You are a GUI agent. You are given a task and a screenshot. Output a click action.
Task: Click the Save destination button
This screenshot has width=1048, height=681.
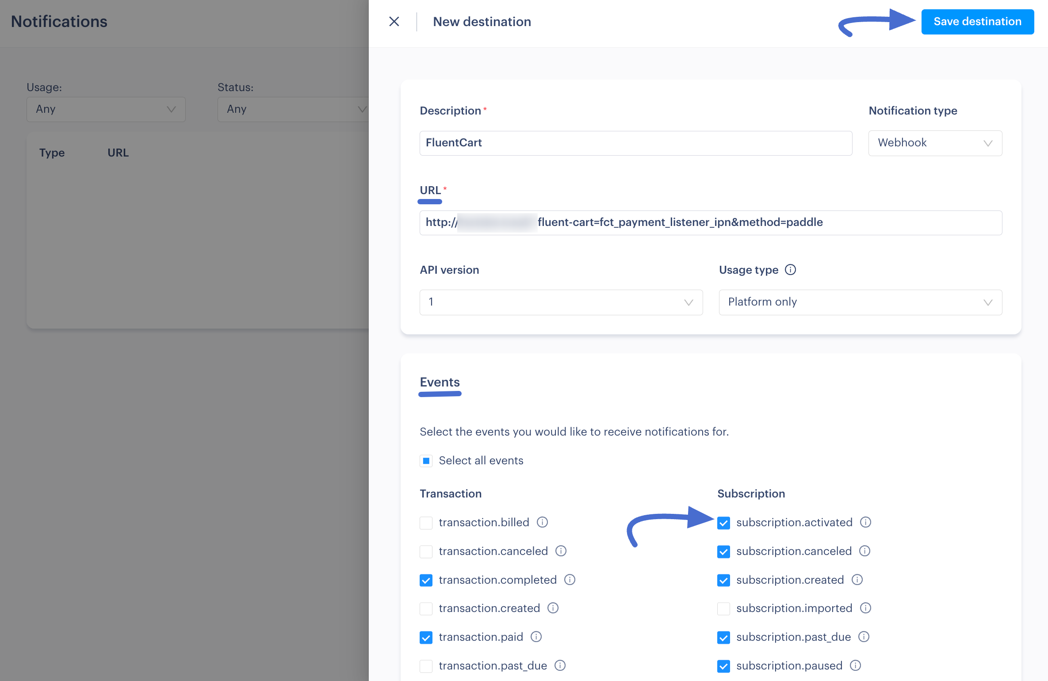pyautogui.click(x=977, y=22)
